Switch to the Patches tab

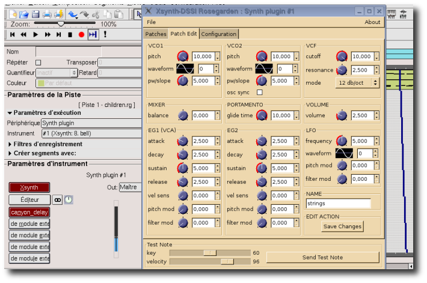click(156, 34)
